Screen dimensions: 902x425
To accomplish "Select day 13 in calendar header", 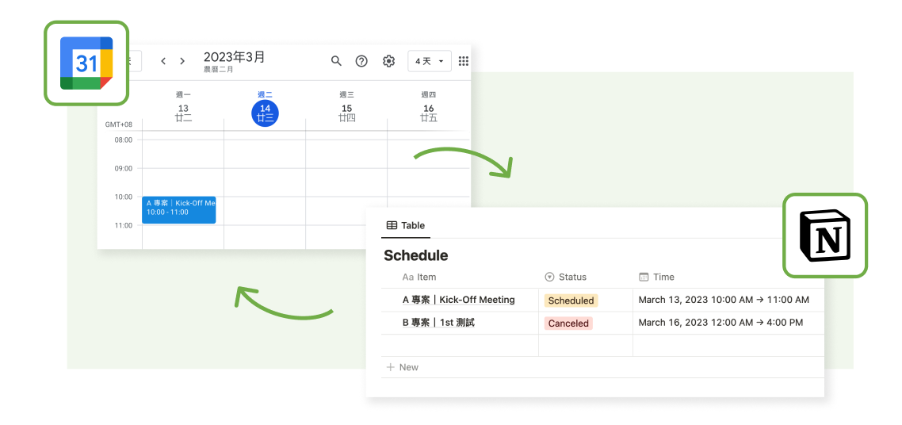I will [x=184, y=108].
